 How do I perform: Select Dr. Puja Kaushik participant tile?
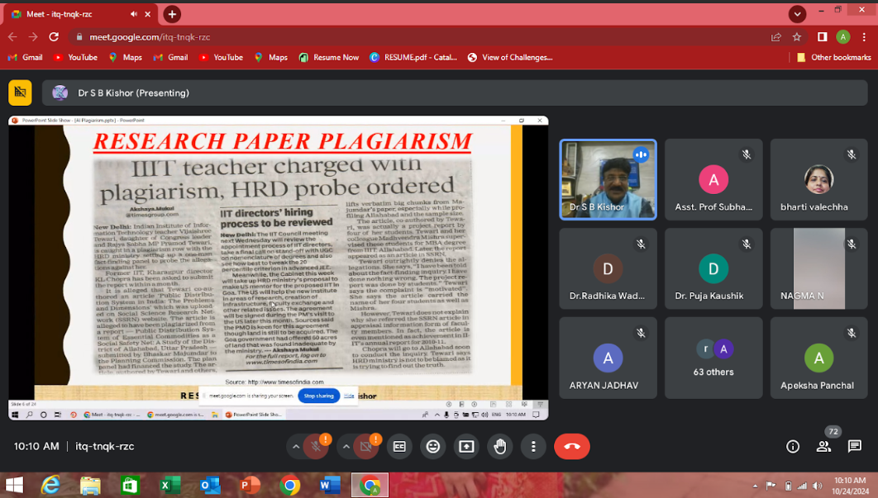click(713, 268)
